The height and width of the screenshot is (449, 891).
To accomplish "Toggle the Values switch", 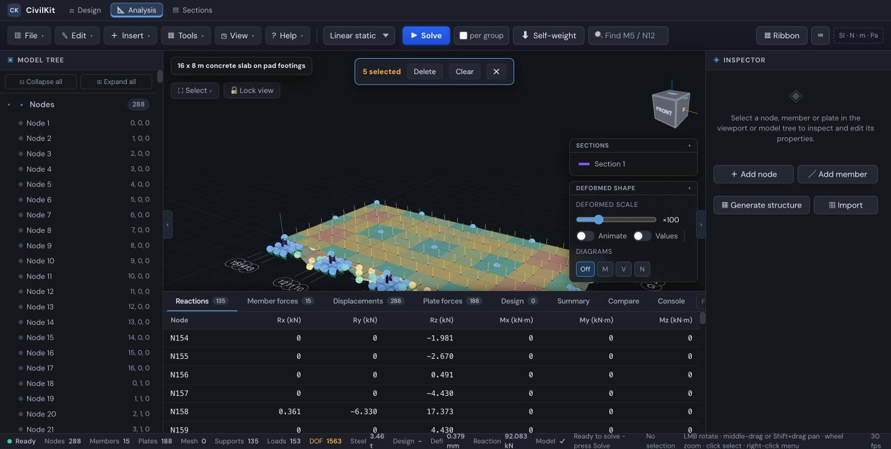I will [642, 236].
